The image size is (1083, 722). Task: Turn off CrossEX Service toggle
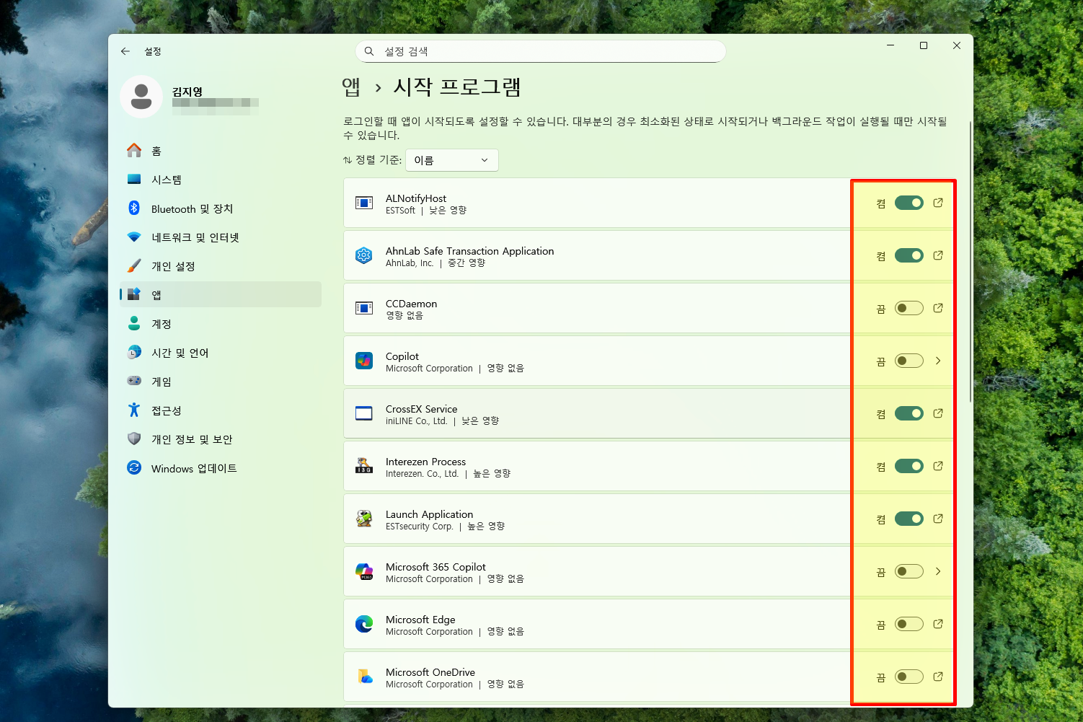click(x=909, y=413)
